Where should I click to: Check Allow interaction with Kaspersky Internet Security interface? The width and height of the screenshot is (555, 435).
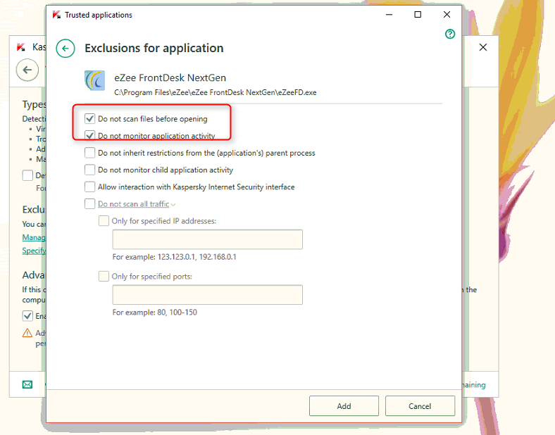pos(90,187)
